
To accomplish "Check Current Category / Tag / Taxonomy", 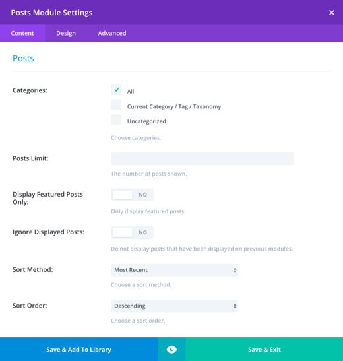I will point(116,105).
